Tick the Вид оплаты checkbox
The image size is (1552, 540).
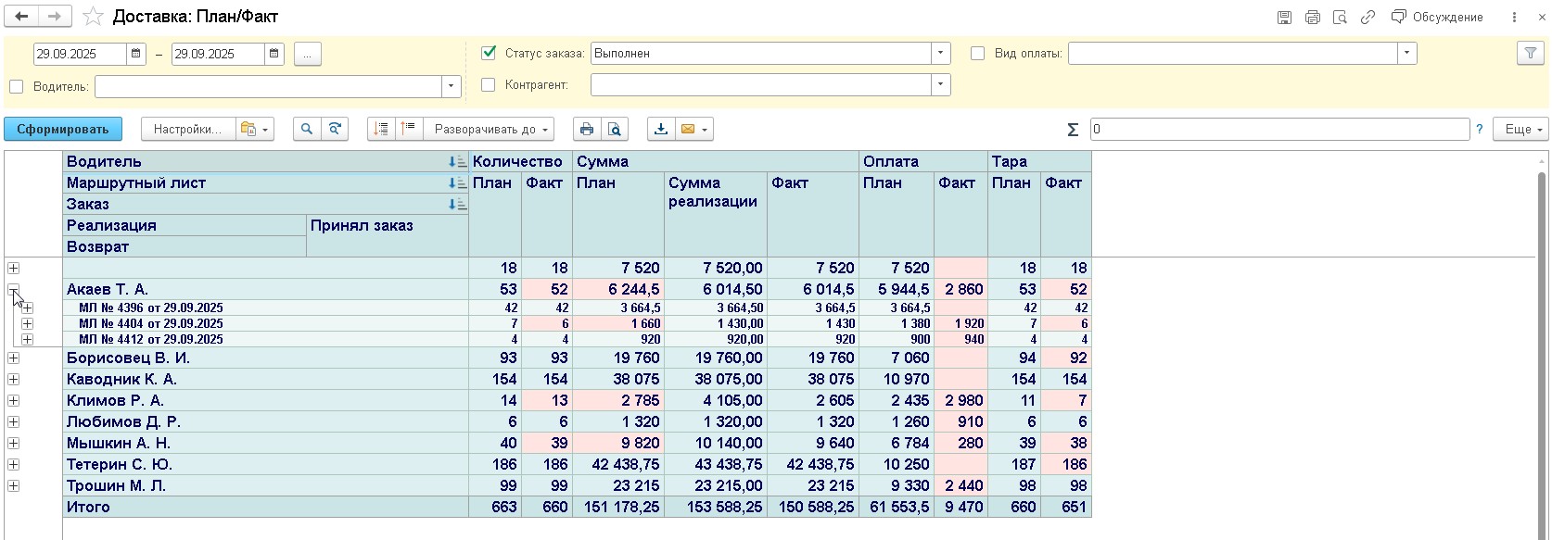[x=977, y=54]
